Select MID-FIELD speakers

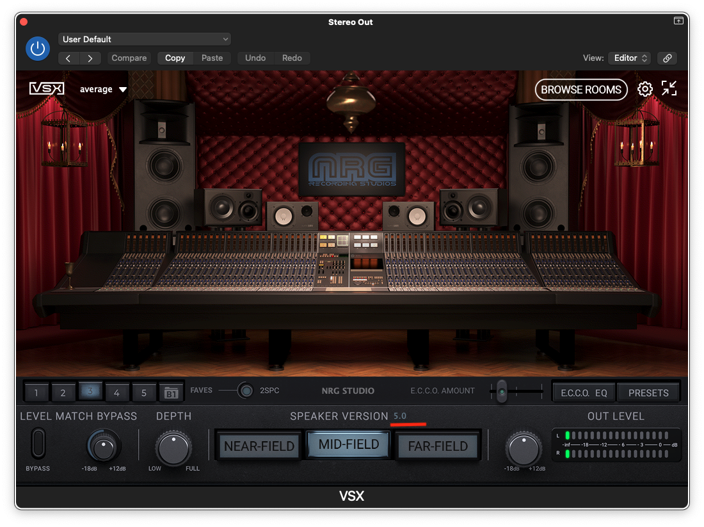click(349, 444)
